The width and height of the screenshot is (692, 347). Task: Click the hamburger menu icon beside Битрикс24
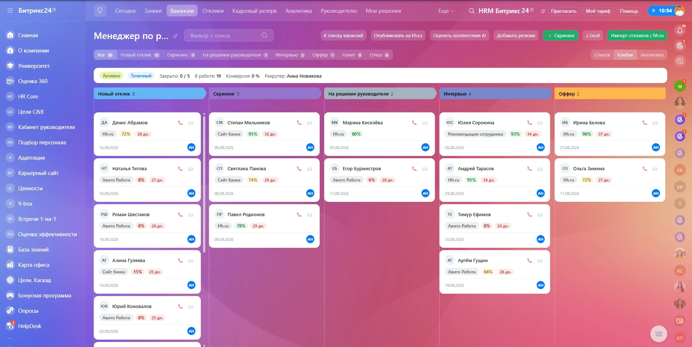tap(10, 11)
